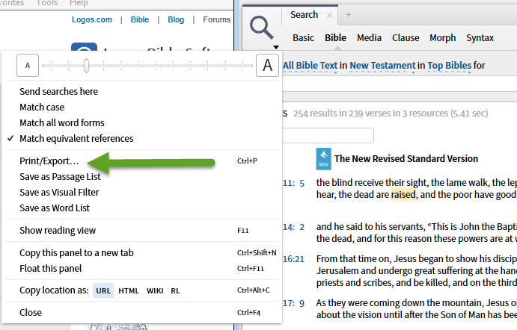Select the Search tab
Image resolution: width=517 pixels, height=330 pixels.
click(x=304, y=15)
